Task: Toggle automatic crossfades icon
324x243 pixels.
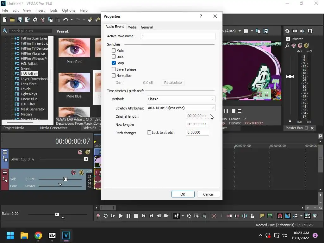Action: 287,216
